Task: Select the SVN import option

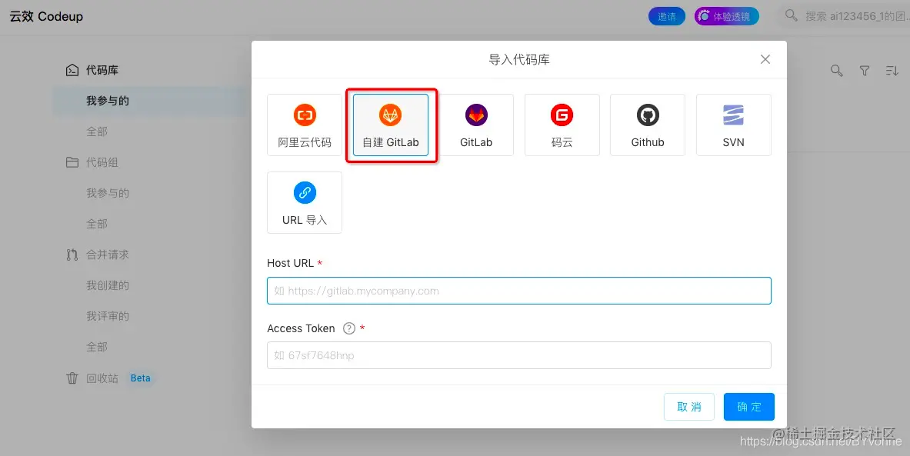Action: [732, 125]
